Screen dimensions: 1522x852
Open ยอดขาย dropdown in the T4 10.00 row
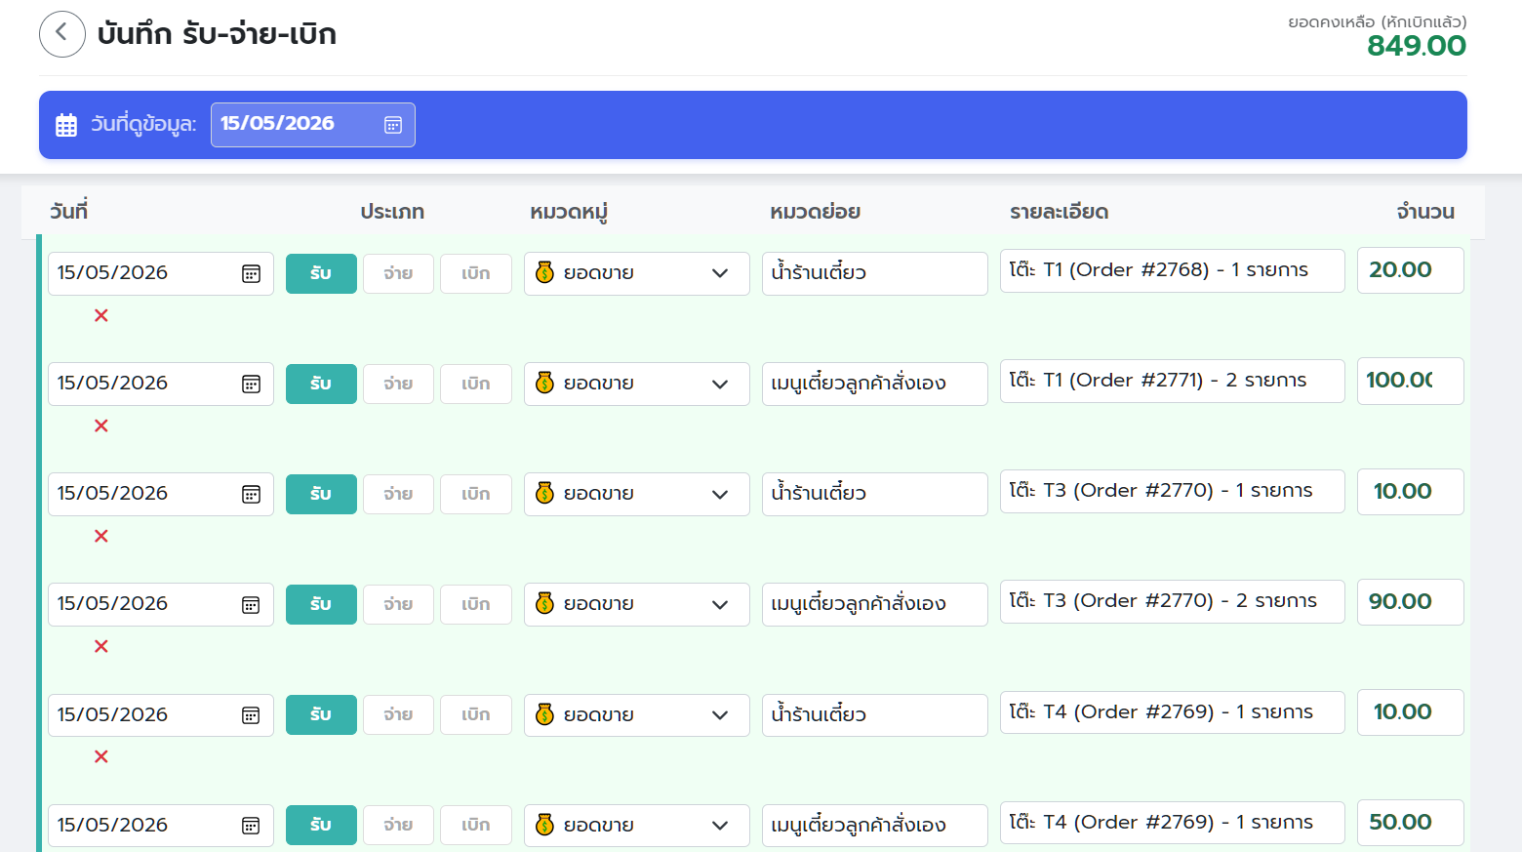tap(637, 714)
